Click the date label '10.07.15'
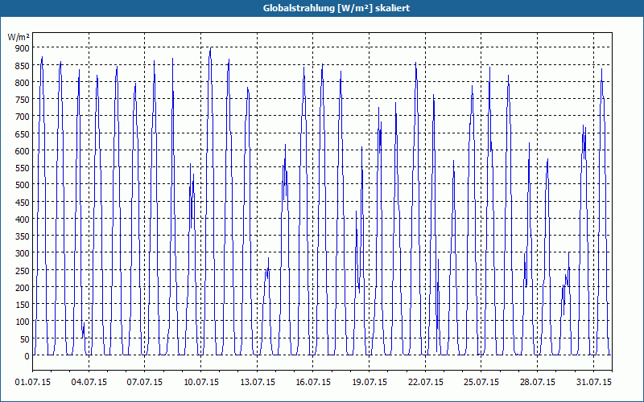Screen dimensions: 644x402 click(201, 382)
